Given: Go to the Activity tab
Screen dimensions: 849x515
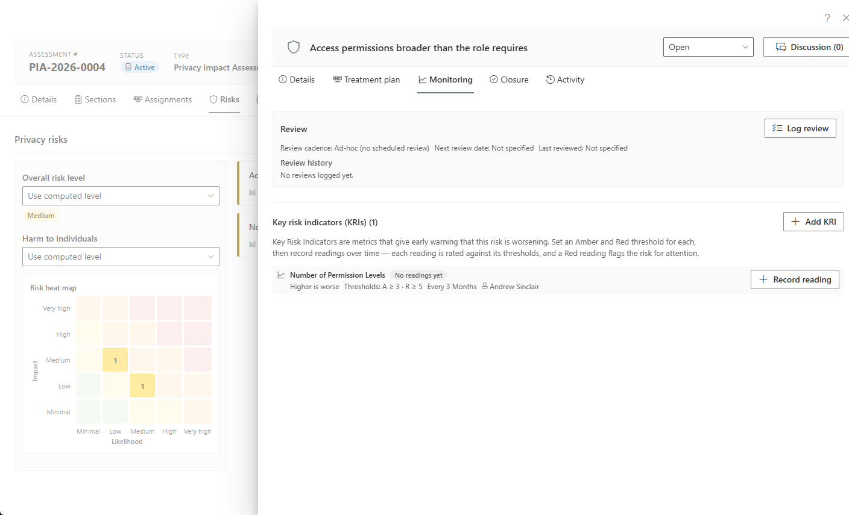Looking at the screenshot, I should pyautogui.click(x=565, y=80).
